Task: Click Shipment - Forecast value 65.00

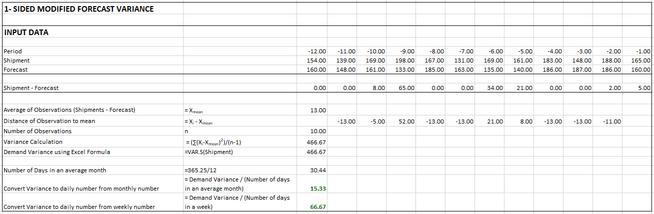Action: click(401, 88)
